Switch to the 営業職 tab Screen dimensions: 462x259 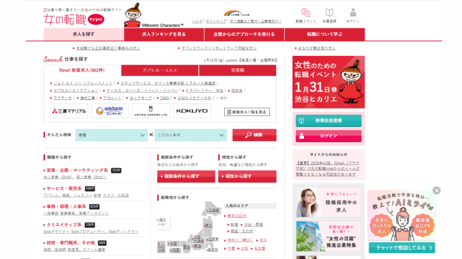237,71
